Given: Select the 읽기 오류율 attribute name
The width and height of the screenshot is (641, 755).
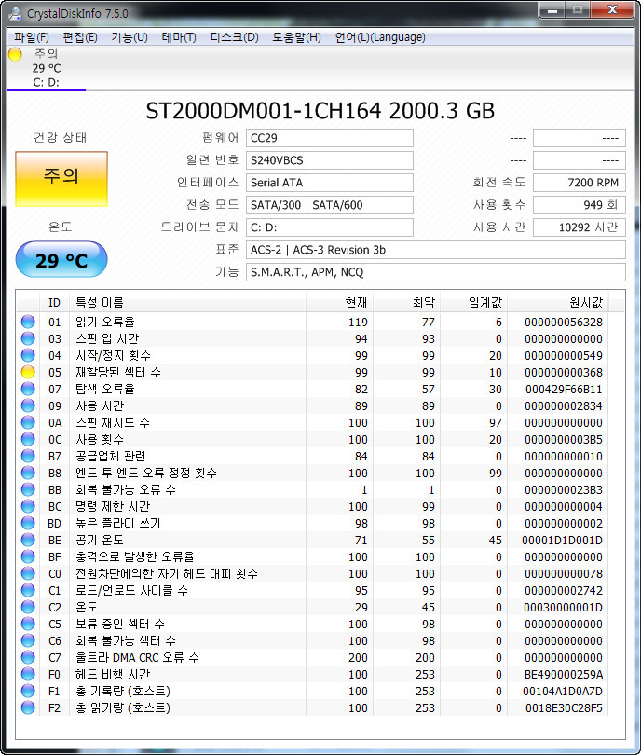Looking at the screenshot, I should tap(105, 322).
